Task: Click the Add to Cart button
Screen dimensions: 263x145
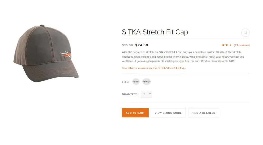Action: (135, 113)
